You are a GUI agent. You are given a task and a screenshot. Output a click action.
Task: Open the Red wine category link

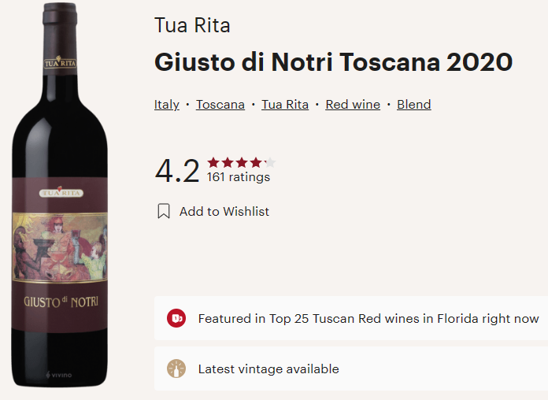pos(353,105)
